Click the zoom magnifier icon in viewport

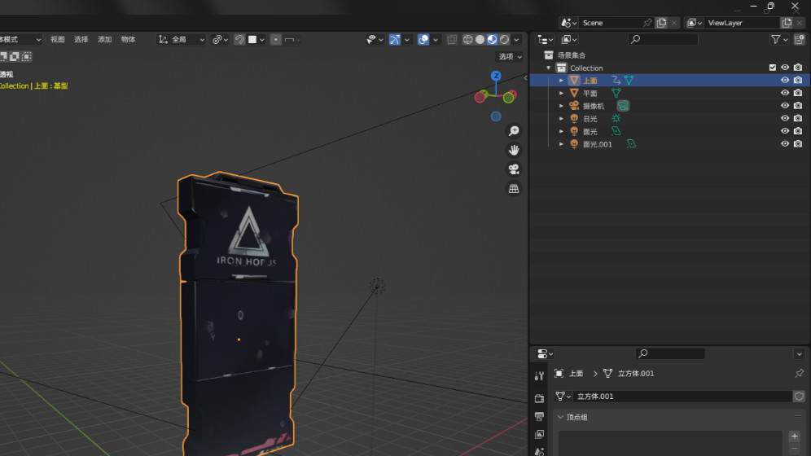pyautogui.click(x=514, y=131)
